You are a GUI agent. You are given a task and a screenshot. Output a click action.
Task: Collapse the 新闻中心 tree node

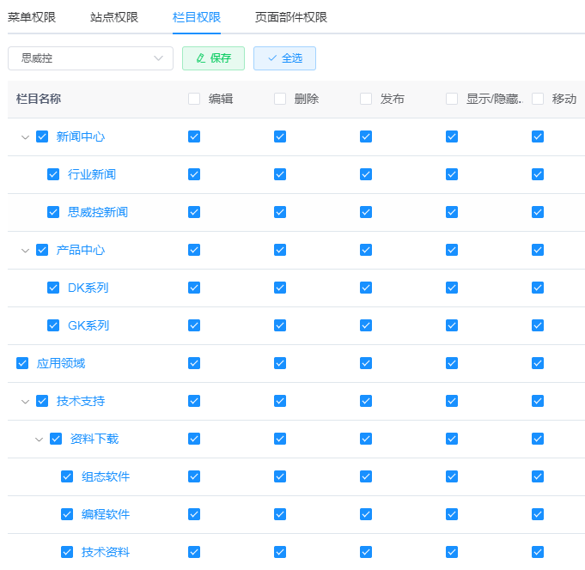click(x=25, y=137)
